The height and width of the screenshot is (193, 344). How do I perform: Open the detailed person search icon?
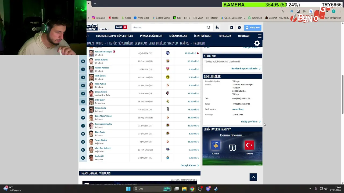(217, 27)
